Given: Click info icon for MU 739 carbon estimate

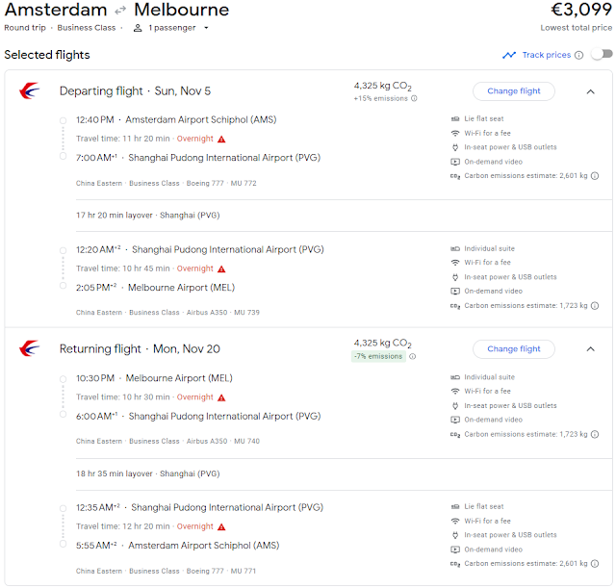Looking at the screenshot, I should [595, 305].
